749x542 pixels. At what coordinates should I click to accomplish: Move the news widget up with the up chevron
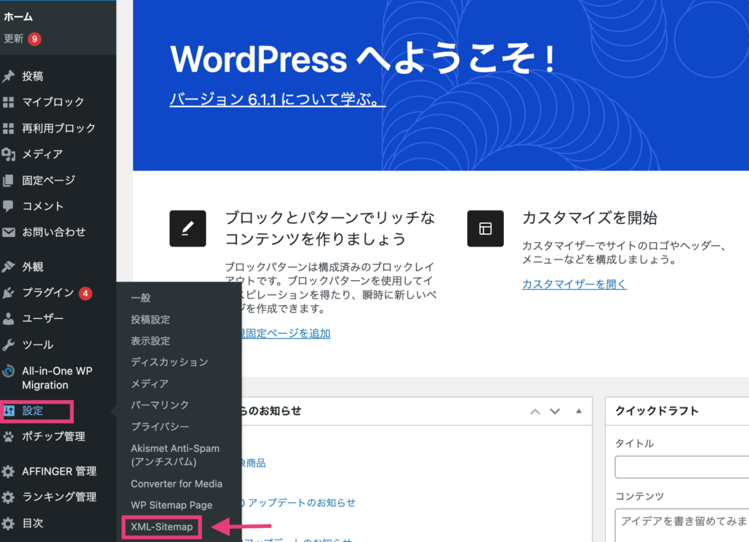click(x=535, y=411)
